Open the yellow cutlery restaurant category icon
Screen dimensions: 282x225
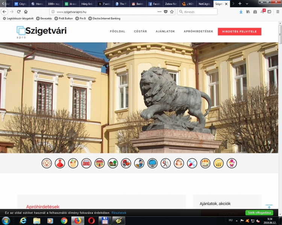pos(218,163)
